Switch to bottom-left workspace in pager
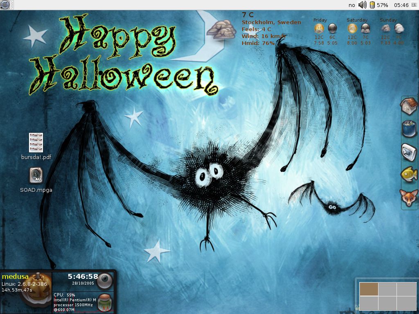Image resolution: width=419 pixels, height=314 pixels. pyautogui.click(x=369, y=303)
